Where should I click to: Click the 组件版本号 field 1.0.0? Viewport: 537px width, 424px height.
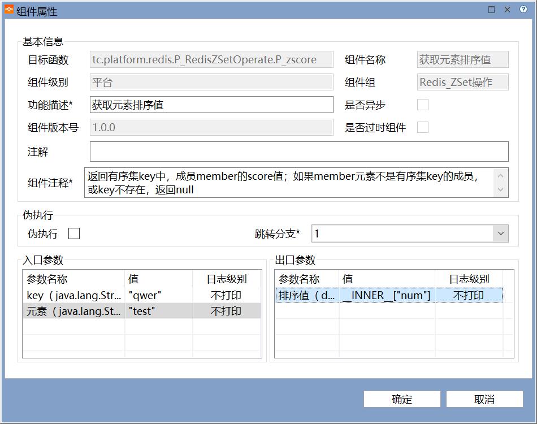tap(211, 127)
